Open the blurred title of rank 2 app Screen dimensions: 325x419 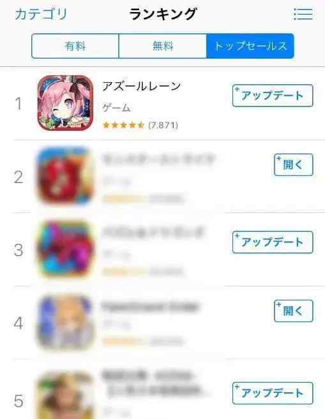(x=158, y=159)
